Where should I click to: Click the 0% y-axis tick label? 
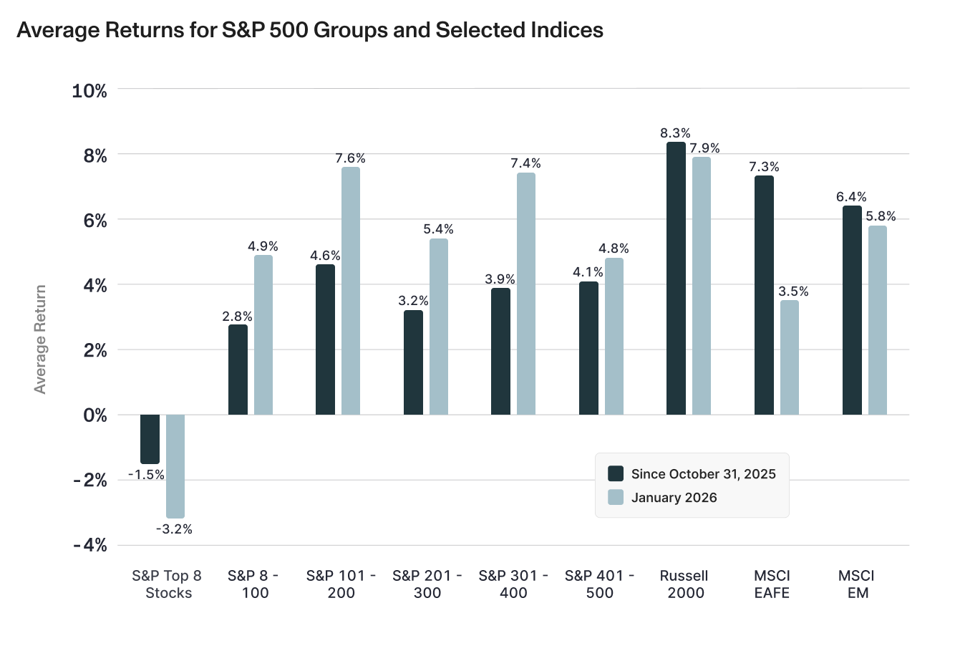(94, 415)
